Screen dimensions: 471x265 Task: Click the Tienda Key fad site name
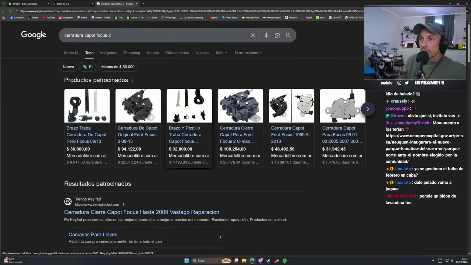pyautogui.click(x=88, y=199)
